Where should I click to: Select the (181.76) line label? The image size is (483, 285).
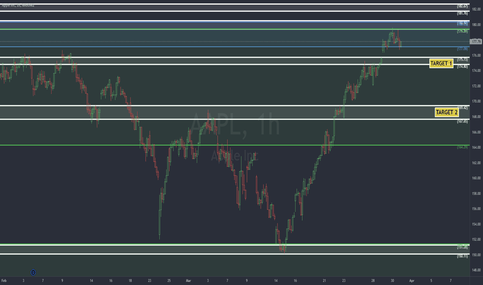[462, 13]
